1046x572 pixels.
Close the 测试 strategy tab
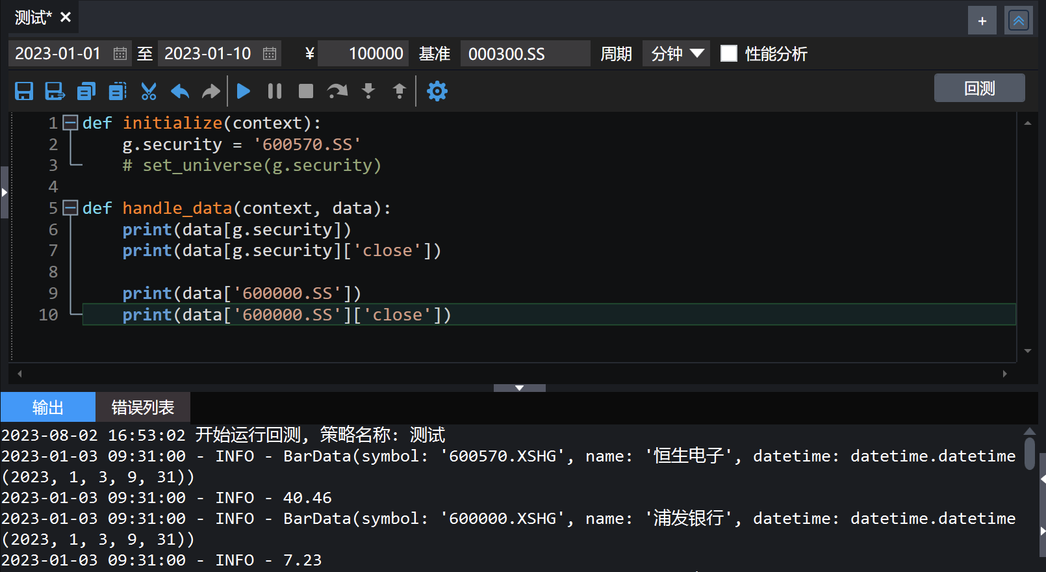tap(66, 18)
